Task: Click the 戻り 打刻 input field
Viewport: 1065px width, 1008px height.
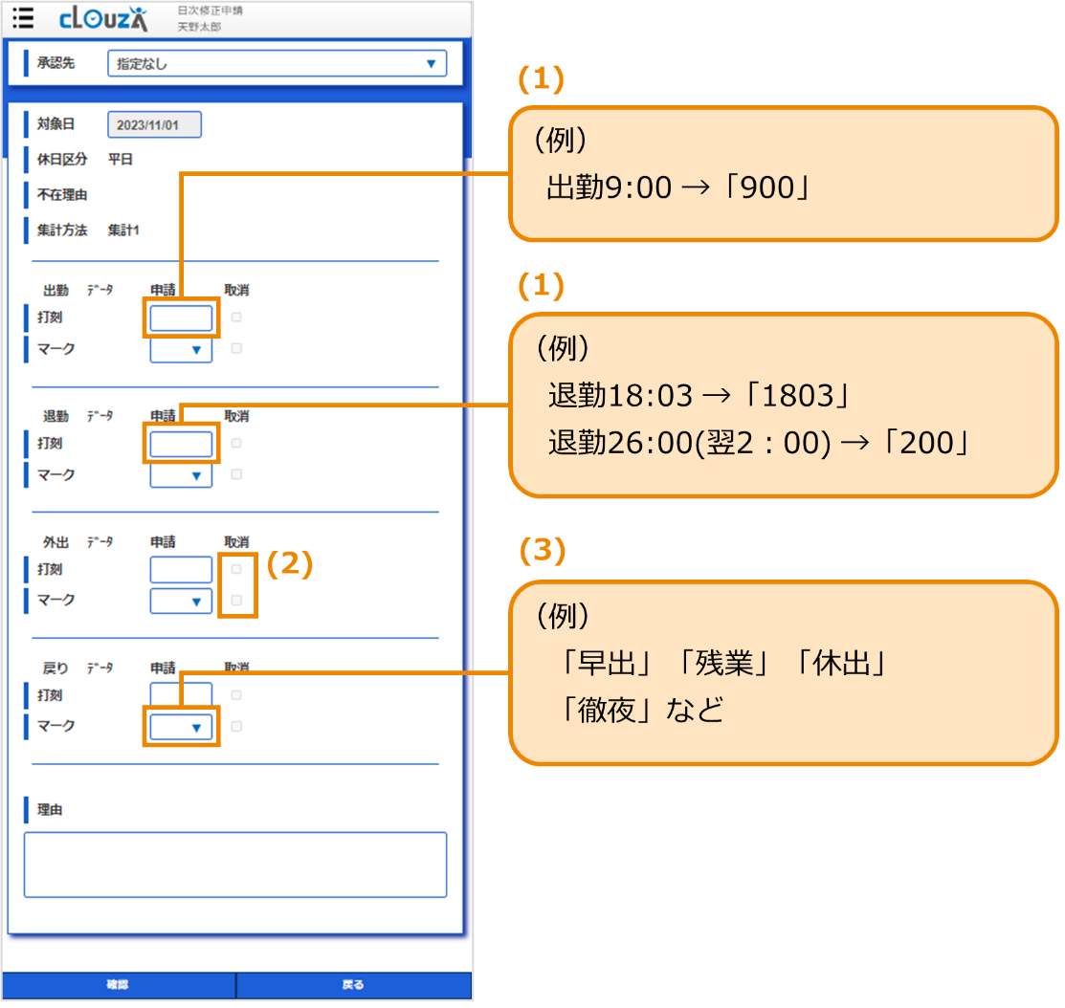Action: pos(181,693)
